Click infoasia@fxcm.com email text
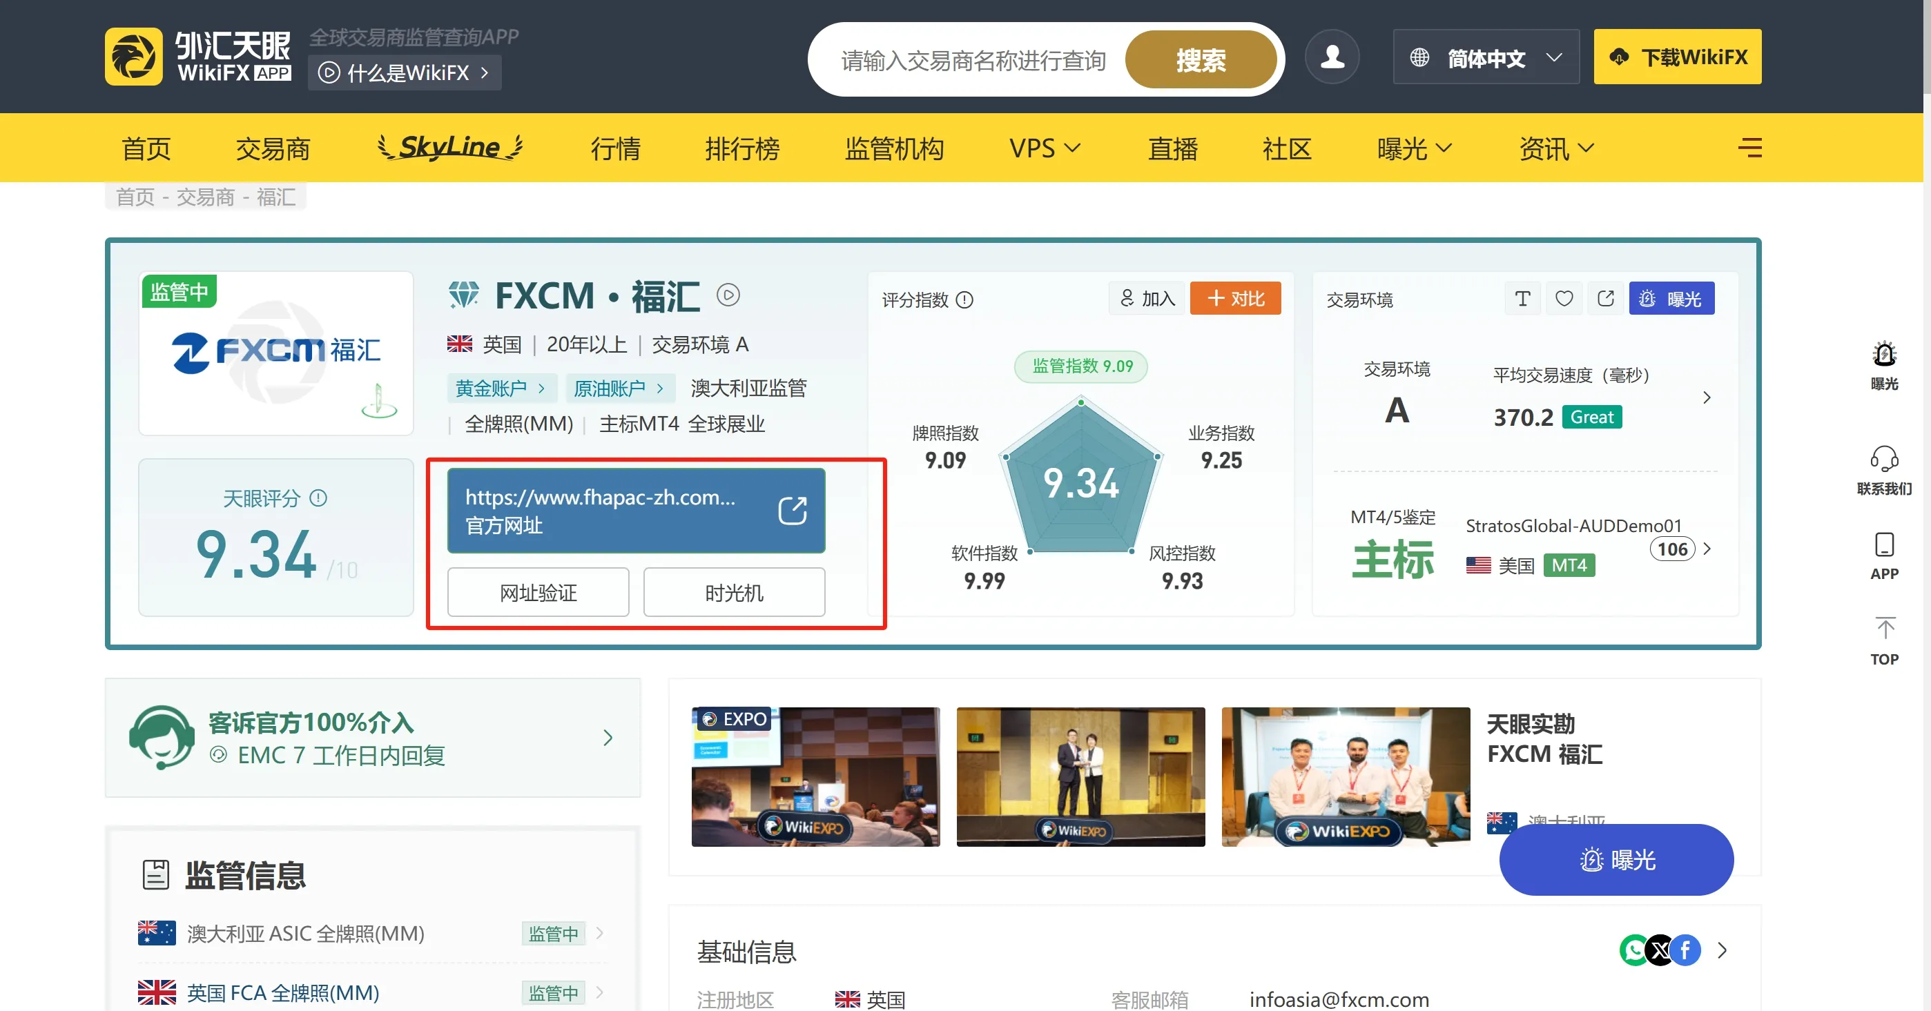1931x1011 pixels. 1339,999
